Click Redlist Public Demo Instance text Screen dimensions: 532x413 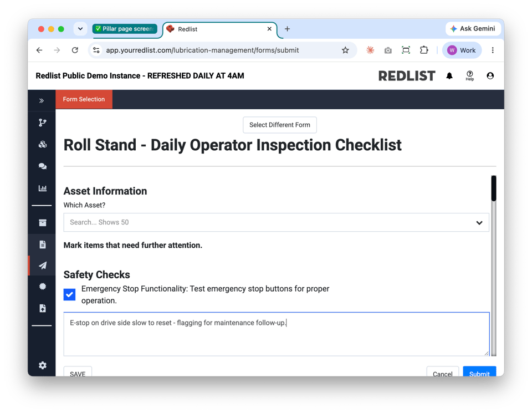click(140, 76)
